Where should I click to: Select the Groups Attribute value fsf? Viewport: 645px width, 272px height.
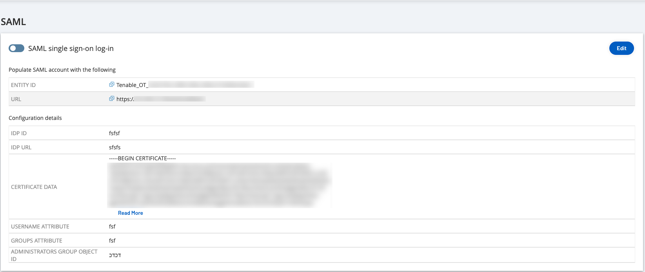112,241
